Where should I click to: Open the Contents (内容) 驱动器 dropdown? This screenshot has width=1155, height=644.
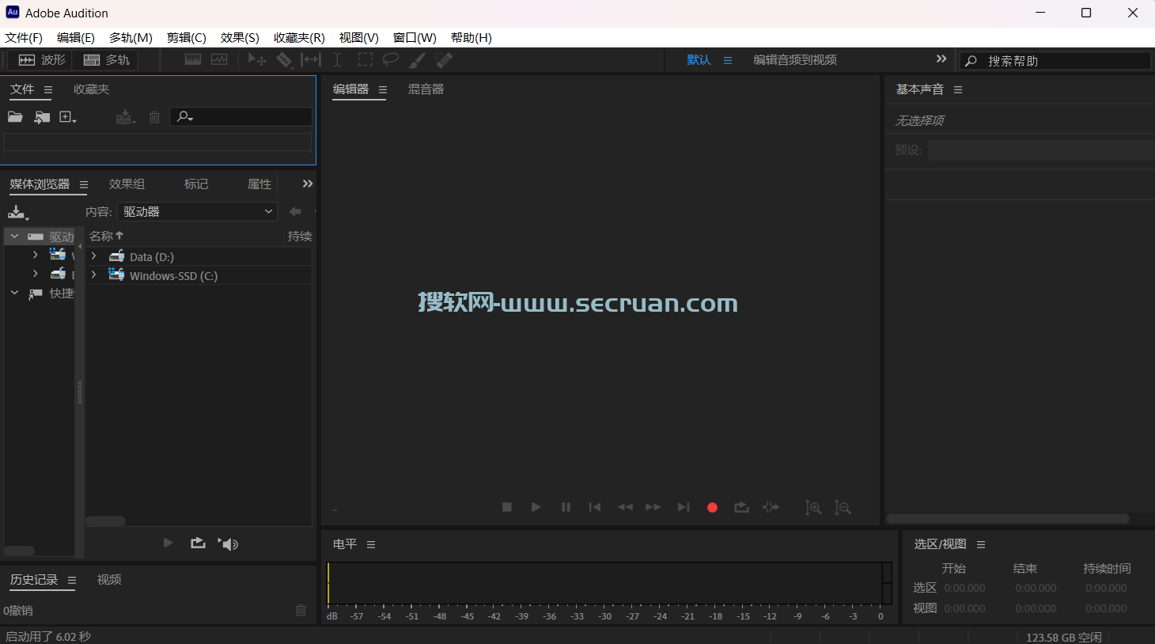[197, 211]
